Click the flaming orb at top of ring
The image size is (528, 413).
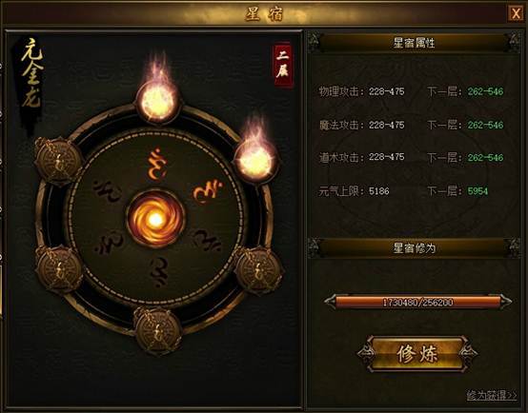158,100
